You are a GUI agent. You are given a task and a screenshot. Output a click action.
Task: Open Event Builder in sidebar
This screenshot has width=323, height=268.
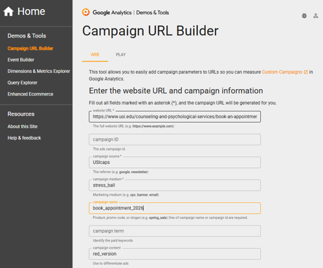21,60
